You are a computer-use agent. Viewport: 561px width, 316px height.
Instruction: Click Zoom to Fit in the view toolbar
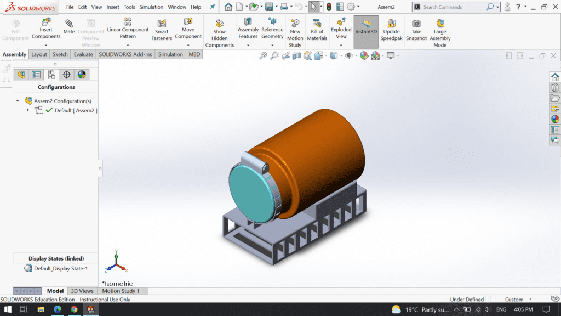pyautogui.click(x=264, y=55)
